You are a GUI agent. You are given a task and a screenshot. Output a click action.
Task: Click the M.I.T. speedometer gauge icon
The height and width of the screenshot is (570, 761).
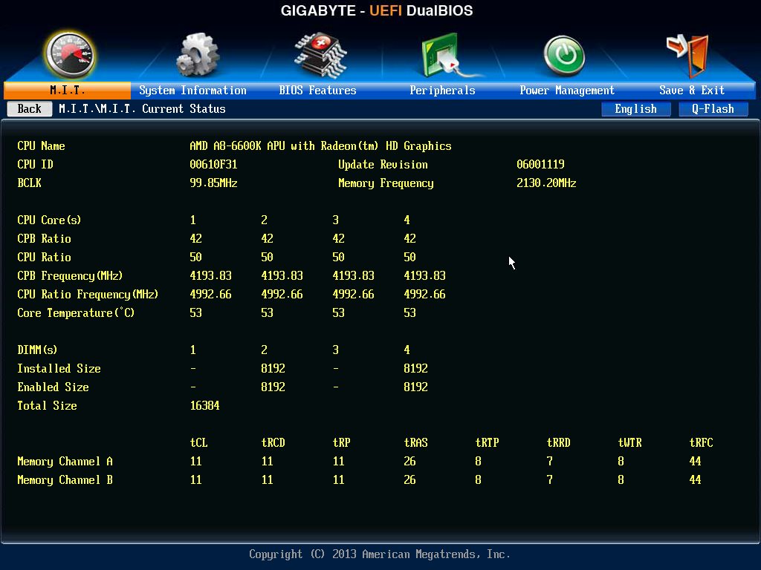click(x=69, y=55)
